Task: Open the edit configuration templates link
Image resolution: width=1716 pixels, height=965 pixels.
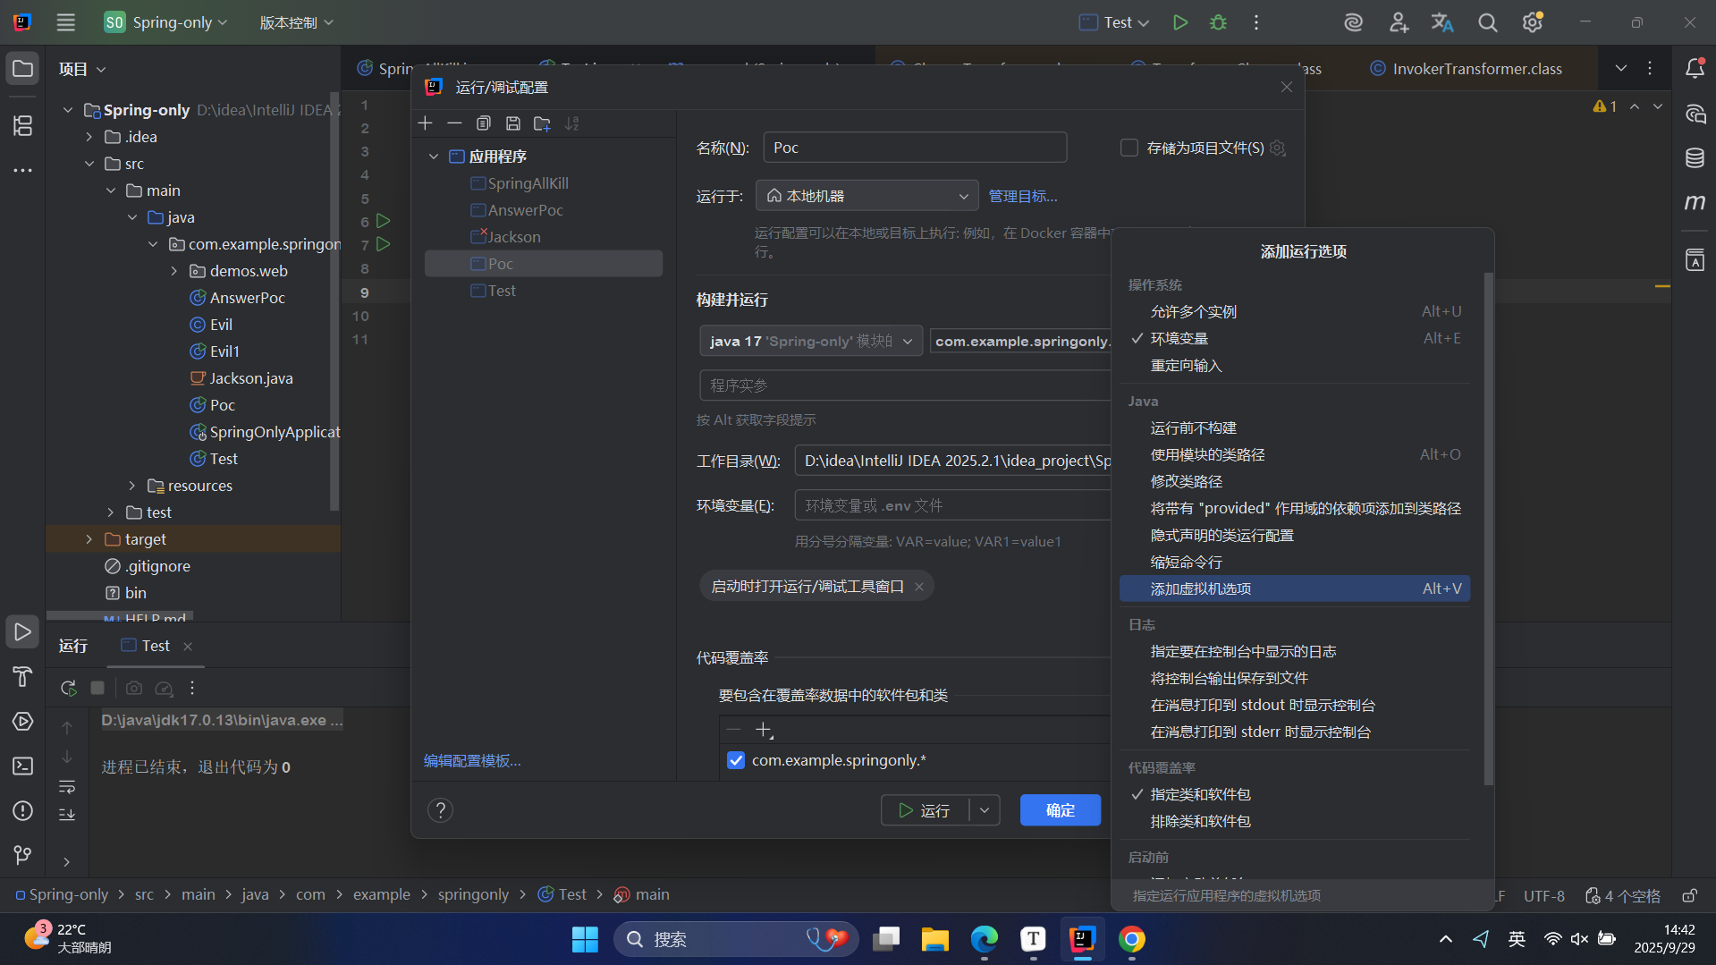Action: coord(472,760)
